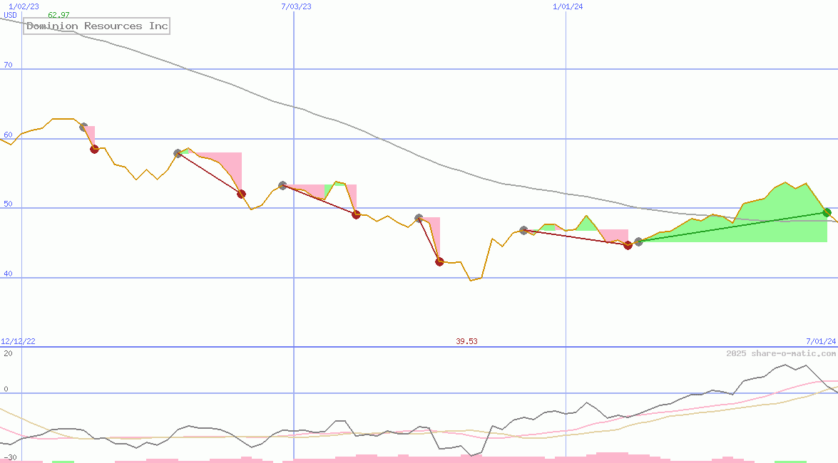Click the red marker at the 44 support area

coord(628,245)
